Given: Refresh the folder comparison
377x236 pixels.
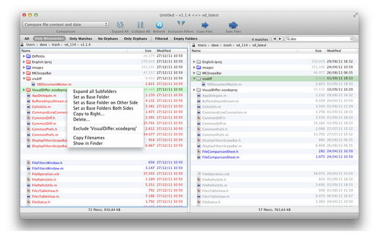Looking at the screenshot, I should coord(159,25).
